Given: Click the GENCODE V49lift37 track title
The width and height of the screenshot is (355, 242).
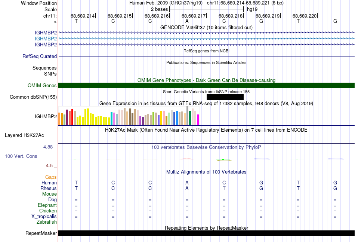Looking at the screenshot, I should pyautogui.click(x=207, y=27).
